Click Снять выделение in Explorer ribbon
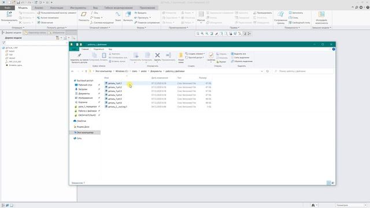Image resolution: width=370 pixels, height=208 pixels. (240, 58)
